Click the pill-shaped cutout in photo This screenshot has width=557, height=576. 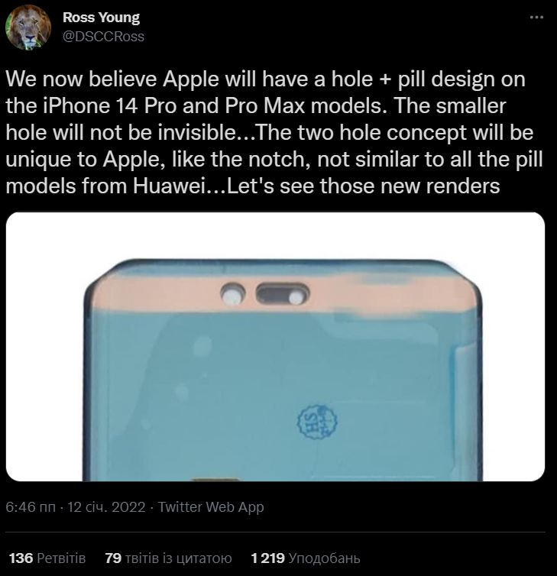[x=283, y=294]
